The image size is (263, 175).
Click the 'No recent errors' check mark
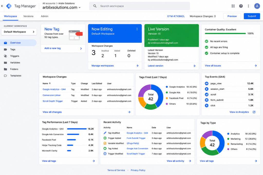coord(206,41)
